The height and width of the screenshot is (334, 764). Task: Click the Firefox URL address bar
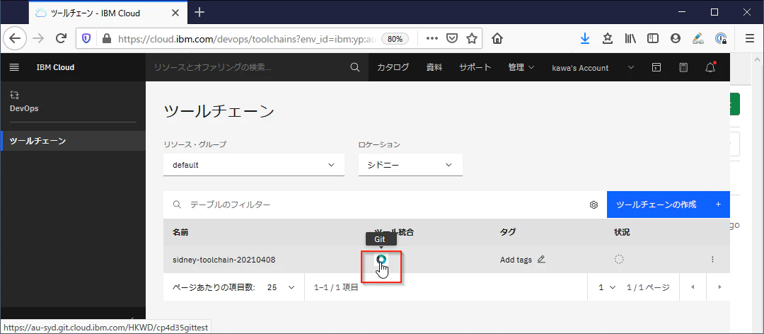point(246,38)
